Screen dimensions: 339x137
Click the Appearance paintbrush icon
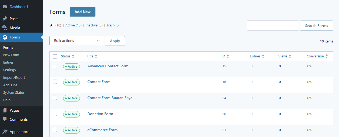point(5,132)
